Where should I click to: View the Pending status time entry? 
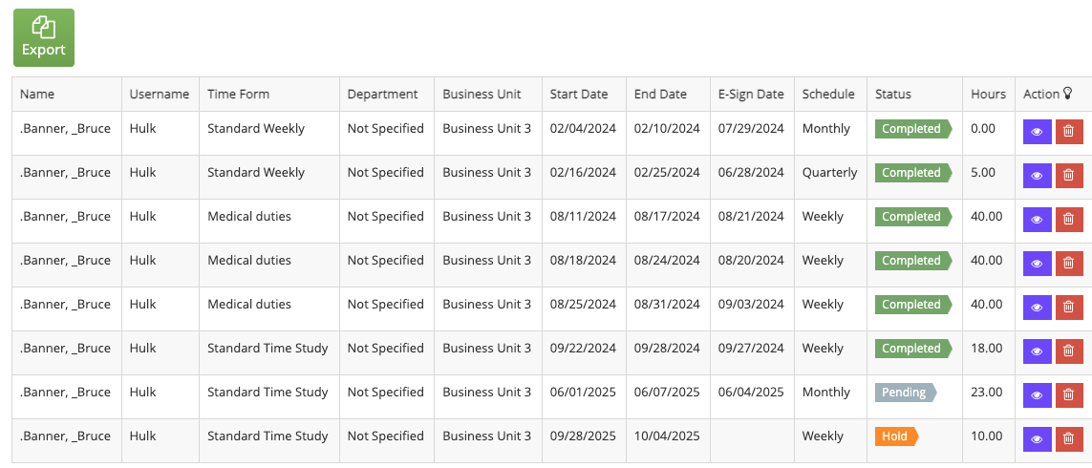(x=1037, y=394)
